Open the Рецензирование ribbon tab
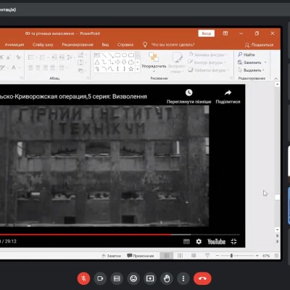This screenshot has height=290, width=290. (78, 45)
